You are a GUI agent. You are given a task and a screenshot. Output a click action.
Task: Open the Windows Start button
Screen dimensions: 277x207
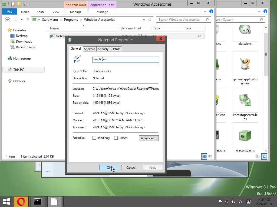tap(7, 202)
